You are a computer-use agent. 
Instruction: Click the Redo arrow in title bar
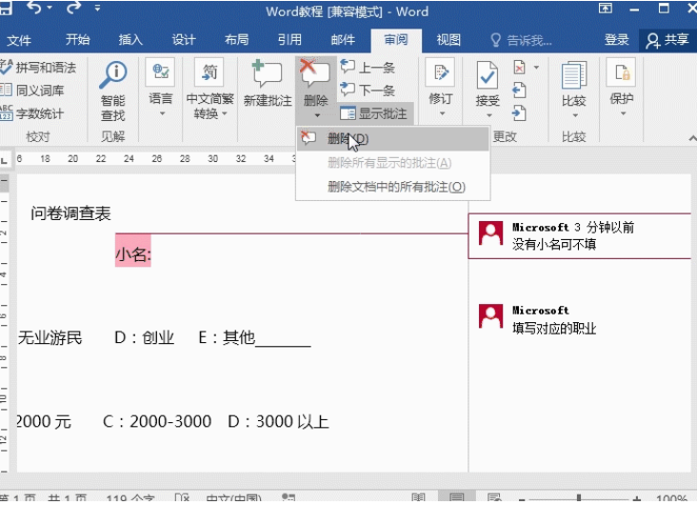click(x=73, y=7)
